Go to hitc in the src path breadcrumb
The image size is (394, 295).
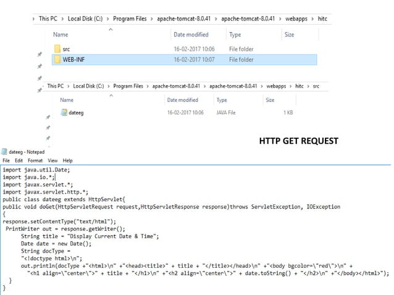point(300,86)
